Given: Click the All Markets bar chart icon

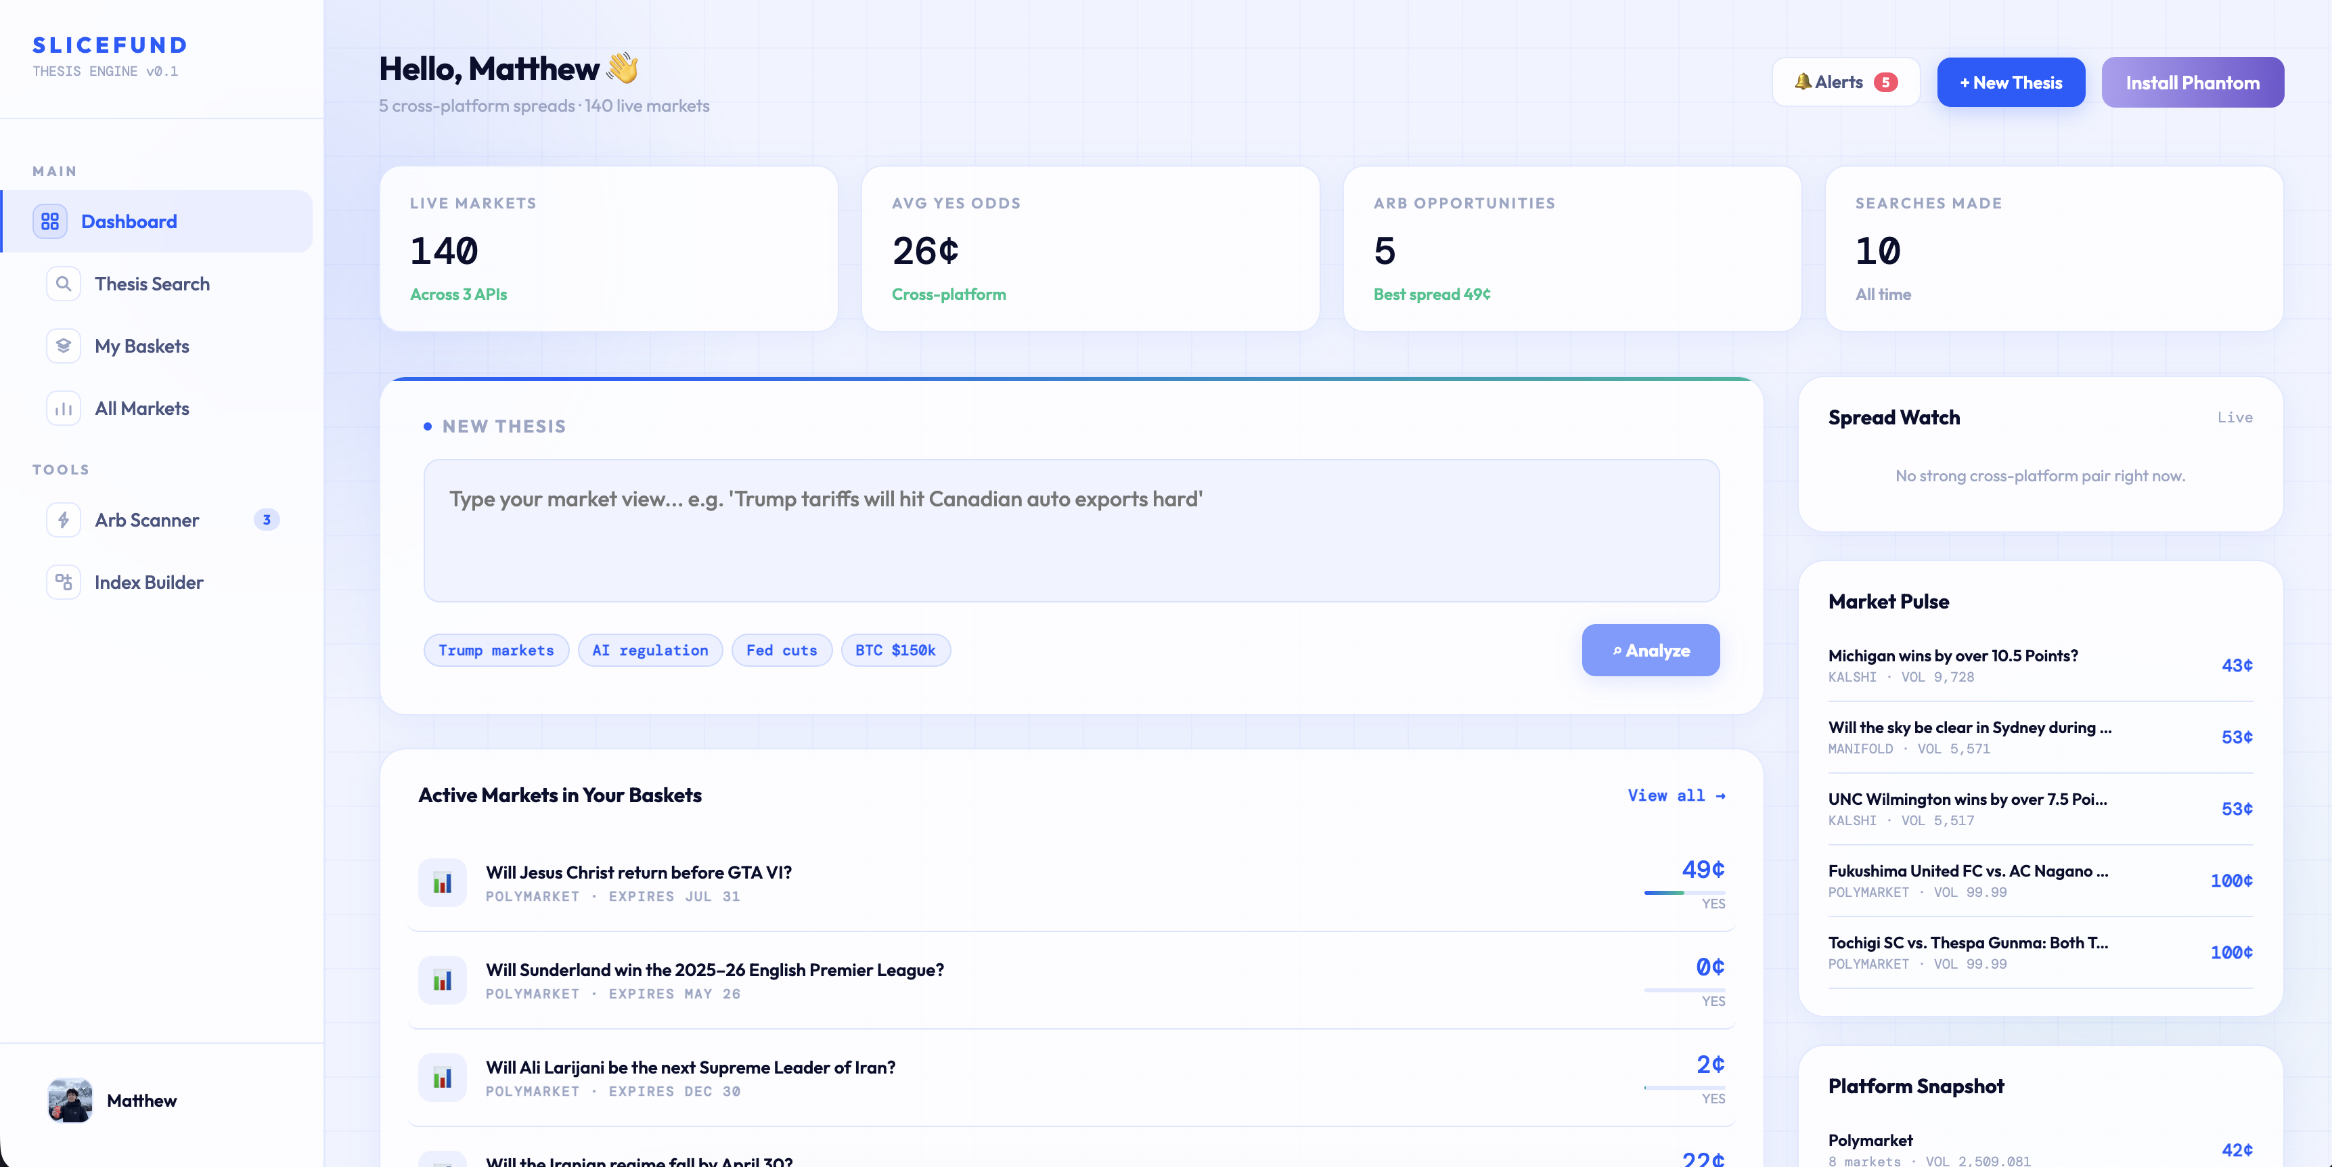Looking at the screenshot, I should point(64,408).
